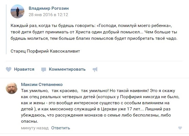
Task: Click the quote line starting with Каждый раз
Action: pos(91,26)
